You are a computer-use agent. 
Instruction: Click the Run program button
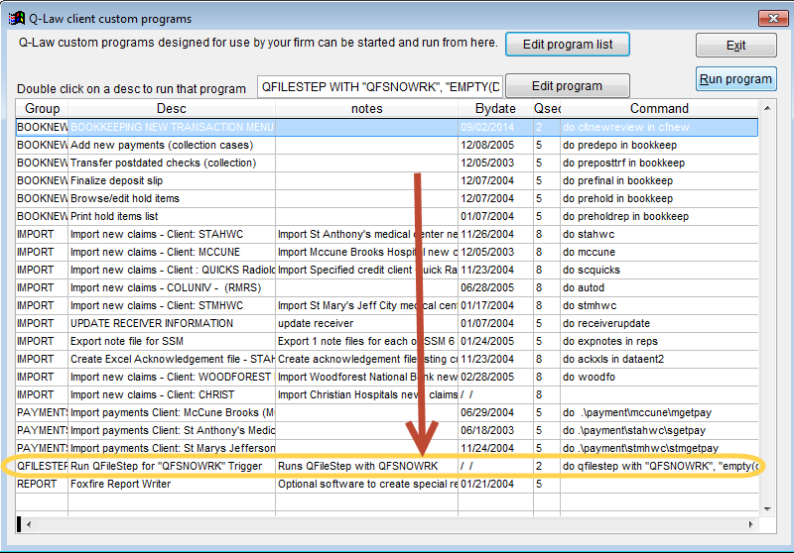tap(735, 79)
